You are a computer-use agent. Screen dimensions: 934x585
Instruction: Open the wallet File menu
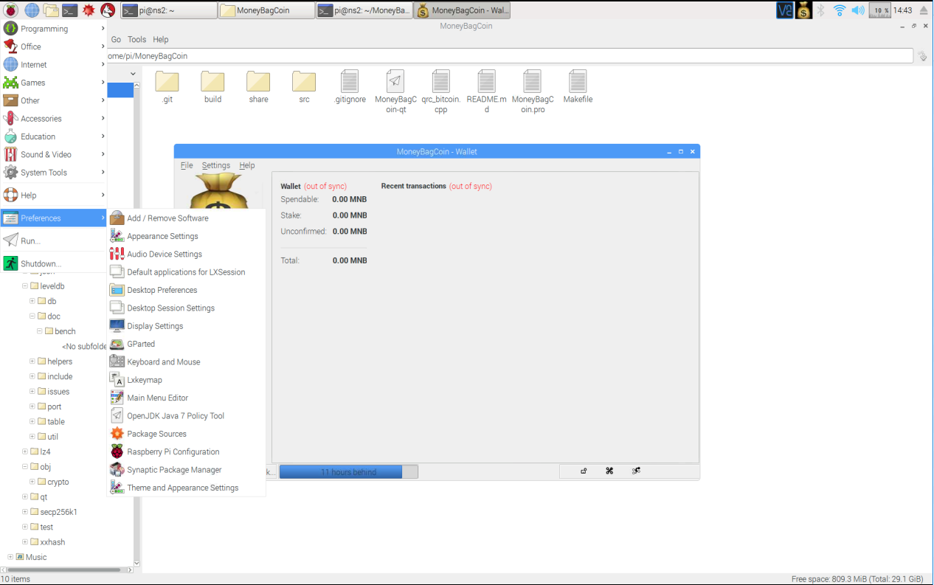click(187, 165)
